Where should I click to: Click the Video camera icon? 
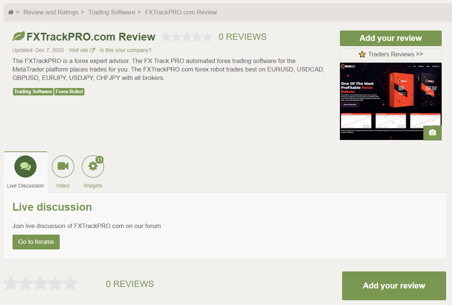pos(63,166)
